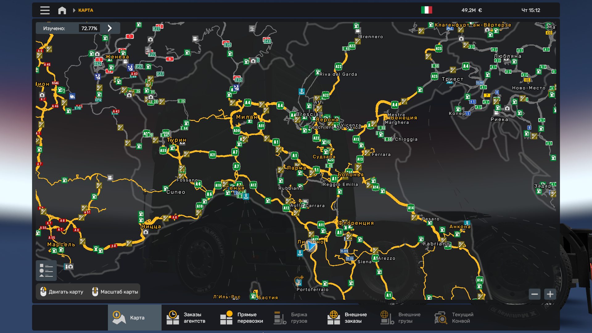Open Внешние грузы tab

(x=403, y=318)
